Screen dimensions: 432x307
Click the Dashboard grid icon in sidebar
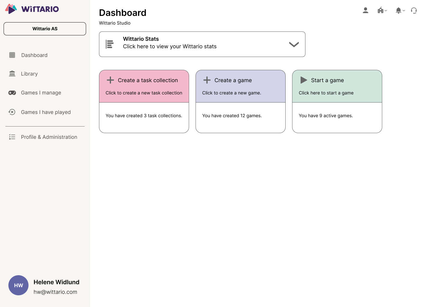point(12,55)
